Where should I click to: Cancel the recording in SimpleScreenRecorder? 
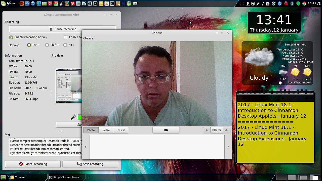33,164
